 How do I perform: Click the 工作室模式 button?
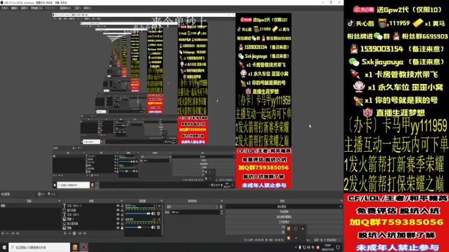coord(284,222)
